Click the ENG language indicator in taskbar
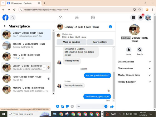The height and width of the screenshot is (117, 156). click(135, 114)
